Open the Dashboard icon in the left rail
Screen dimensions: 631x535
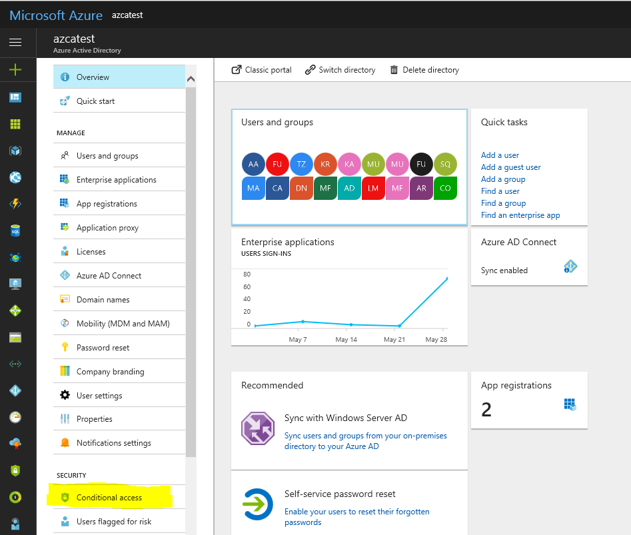(x=15, y=97)
